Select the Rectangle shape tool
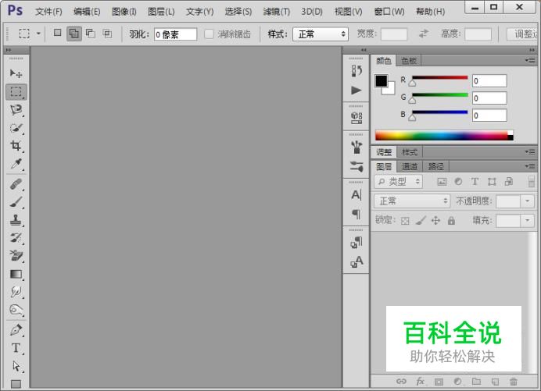Viewport: 541px width, 391px height. [16, 384]
